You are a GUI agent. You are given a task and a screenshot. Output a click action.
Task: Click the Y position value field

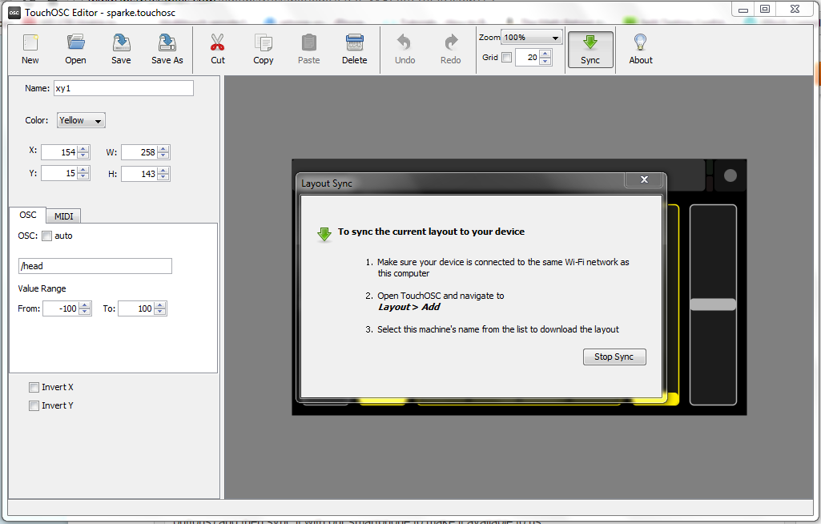tap(59, 173)
